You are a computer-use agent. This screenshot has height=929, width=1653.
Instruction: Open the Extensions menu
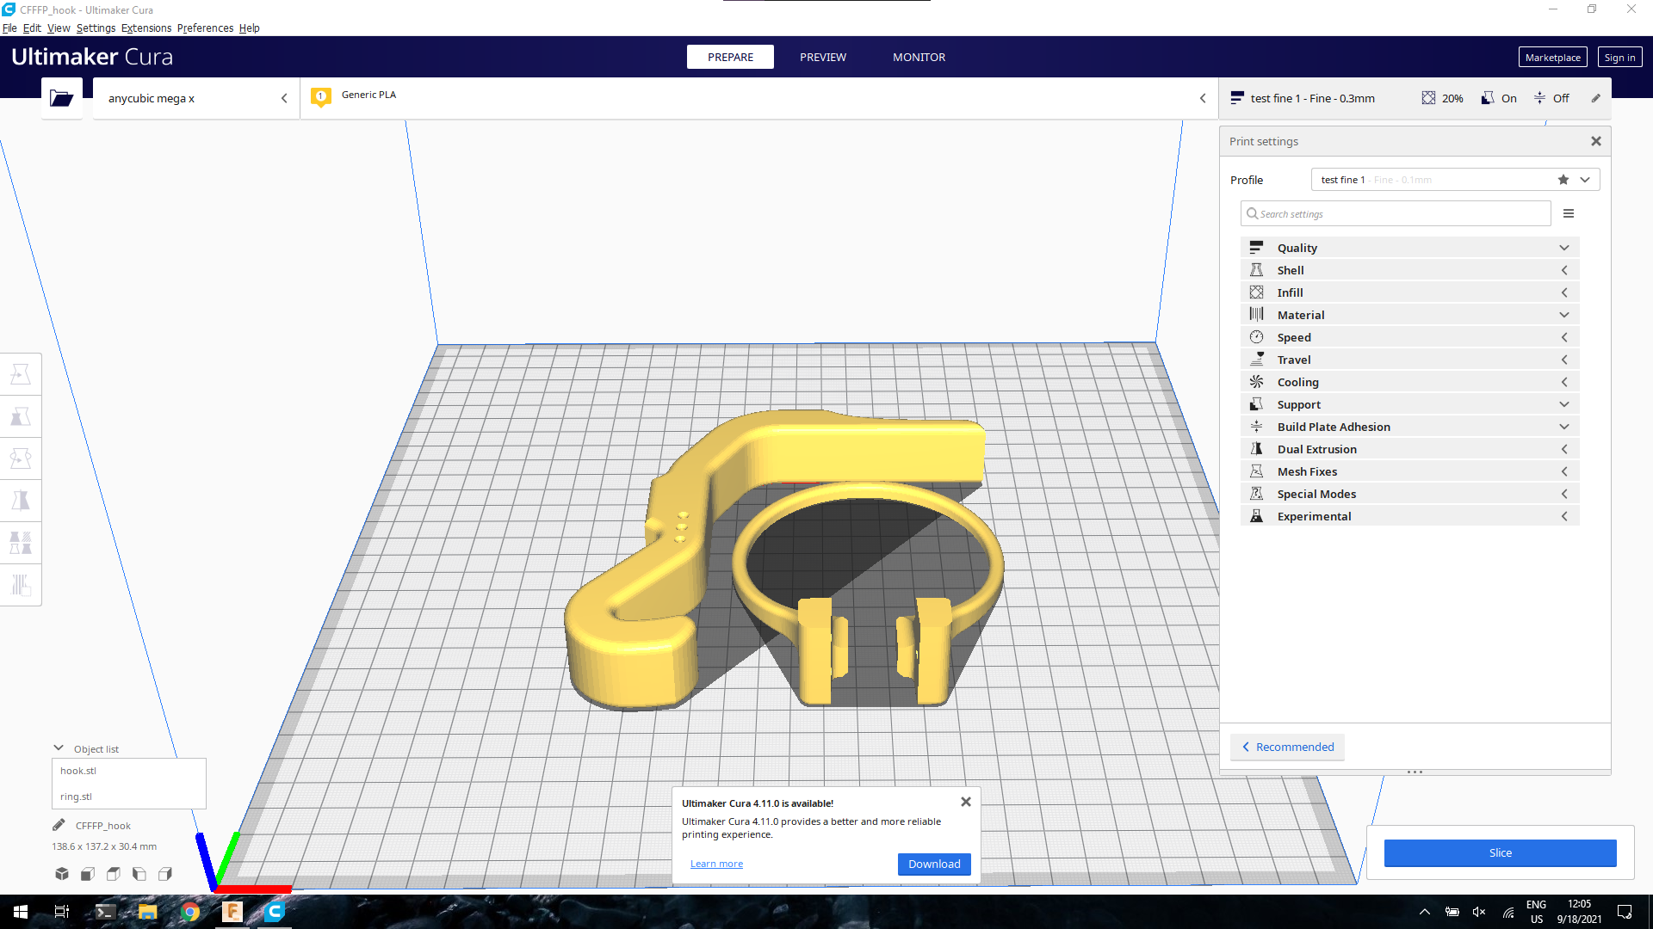[146, 28]
